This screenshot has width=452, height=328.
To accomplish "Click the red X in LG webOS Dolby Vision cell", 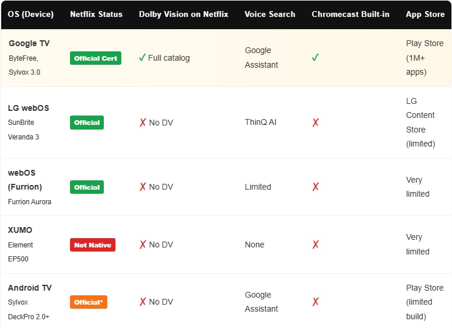I will point(142,123).
